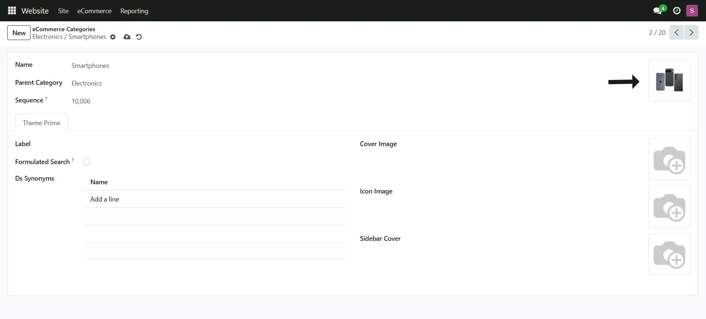Click Add a line in synonyms
Screen dimensions: 706x319
pos(105,199)
